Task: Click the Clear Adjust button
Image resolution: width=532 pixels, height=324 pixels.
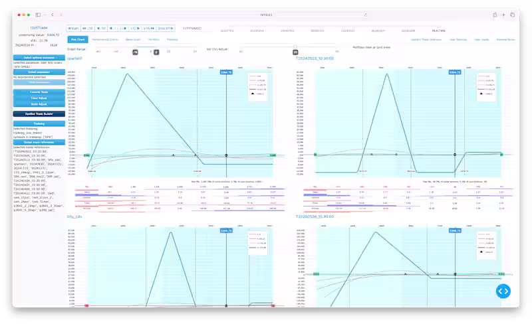Action: click(39, 98)
